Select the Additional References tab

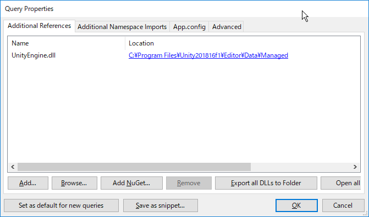tap(39, 26)
